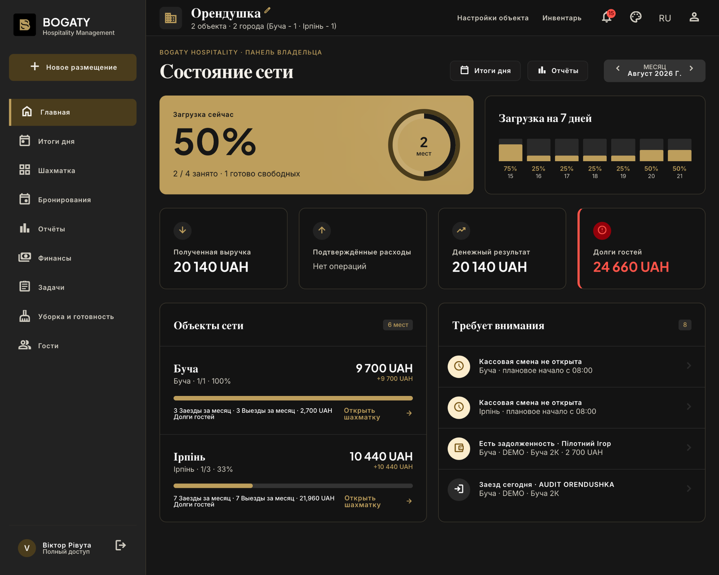The width and height of the screenshot is (719, 575).
Task: Open Главная in the sidebar
Action: pos(73,112)
